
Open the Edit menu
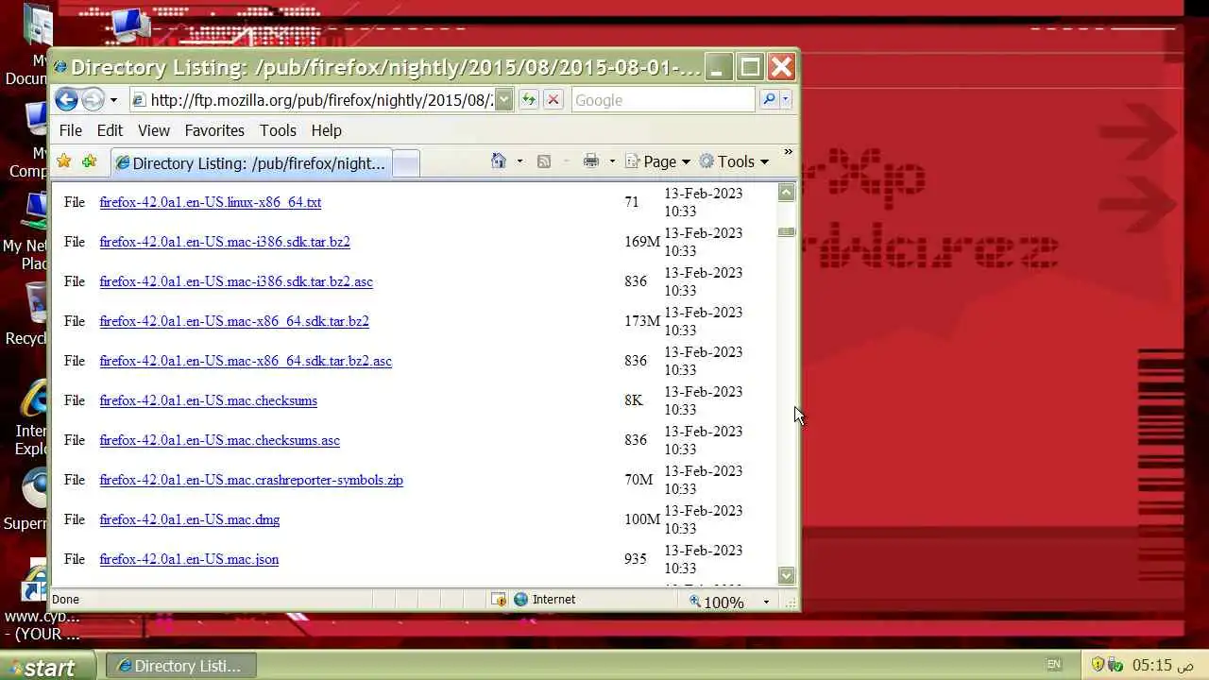tap(110, 130)
